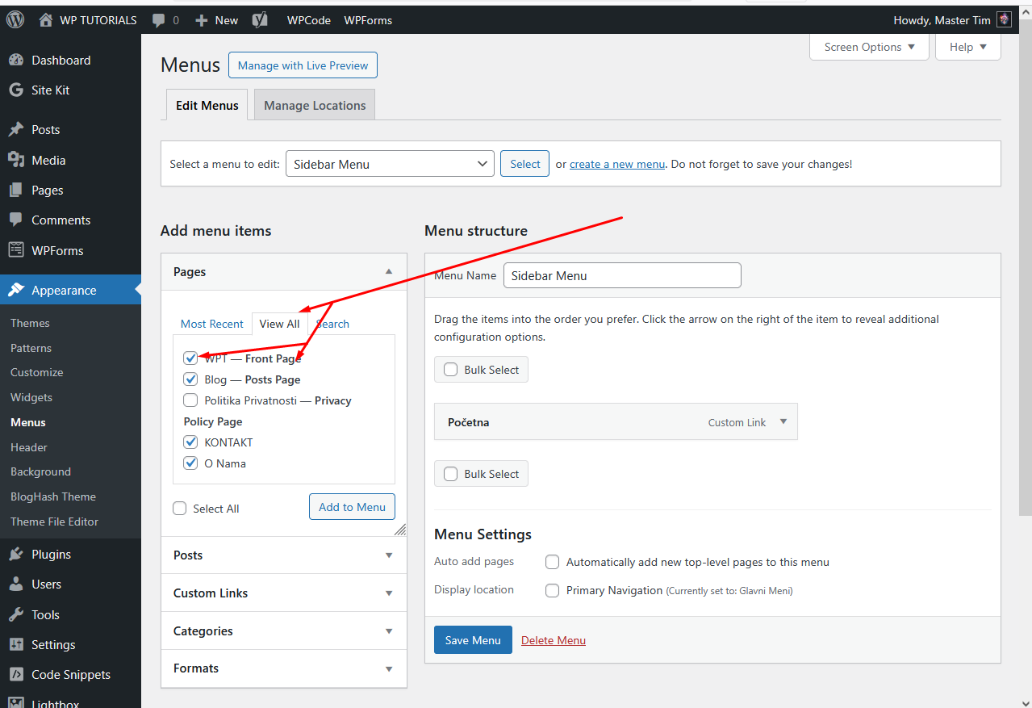Viewport: 1032px width, 708px height.
Task: Open Code Snippets in the sidebar
Action: coord(70,675)
